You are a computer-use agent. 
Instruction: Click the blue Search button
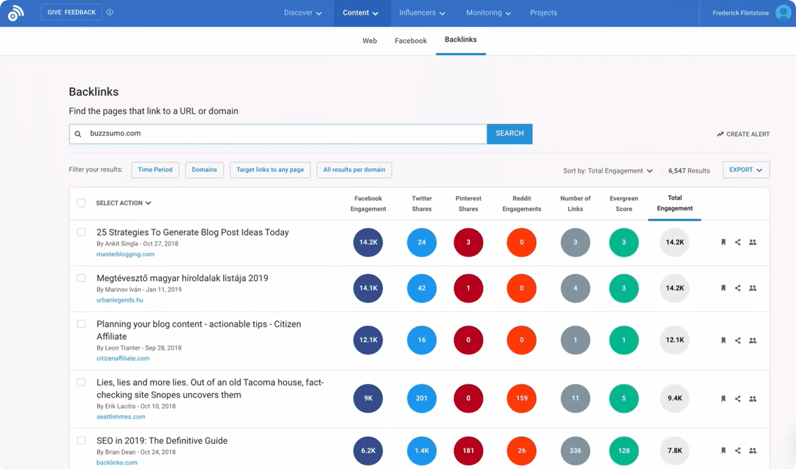[x=510, y=134]
